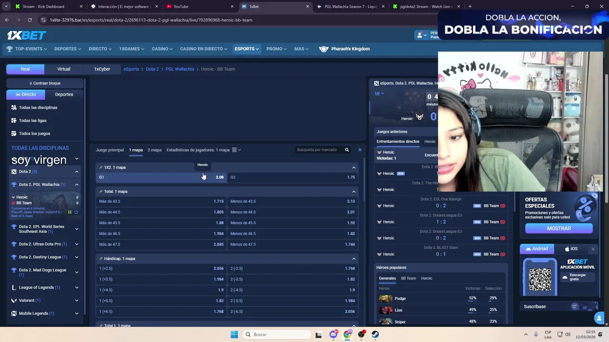The height and width of the screenshot is (342, 609).
Task: Click the search magnifier in market search
Action: 347,150
